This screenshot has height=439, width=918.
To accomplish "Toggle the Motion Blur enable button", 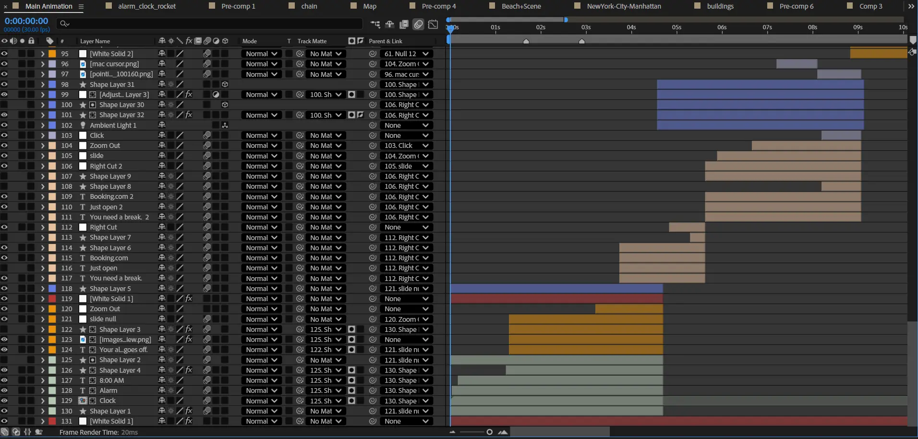I will click(x=418, y=24).
